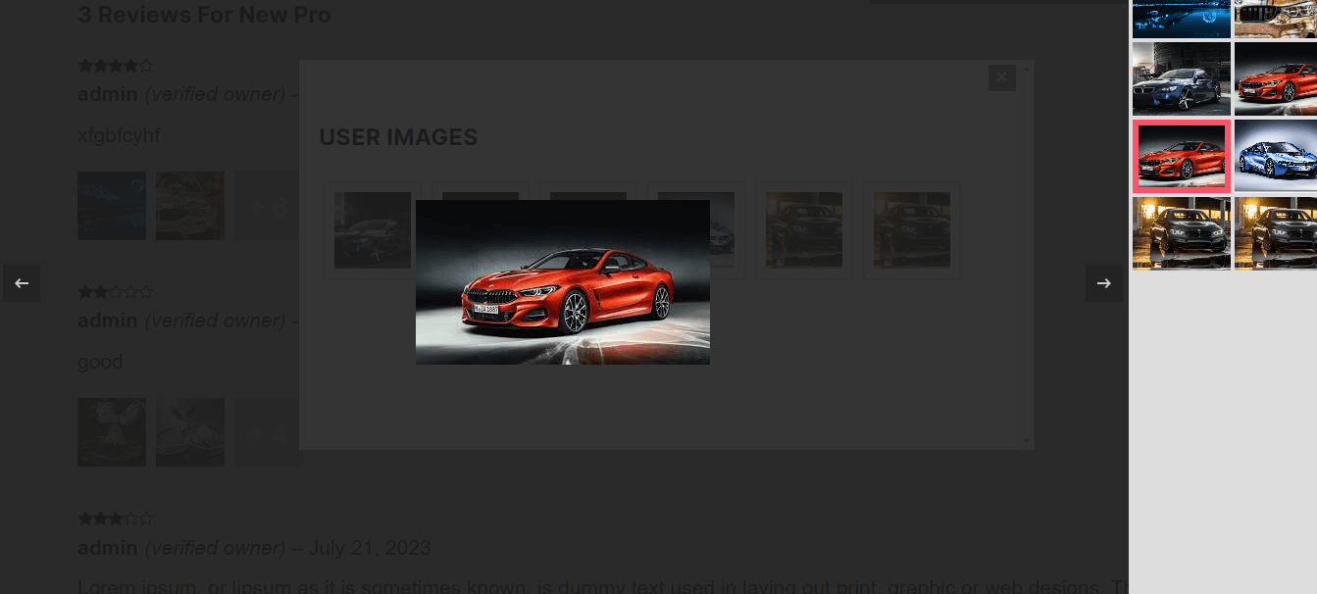
Task: Click the three-star rating of third review
Action: [x=116, y=519]
